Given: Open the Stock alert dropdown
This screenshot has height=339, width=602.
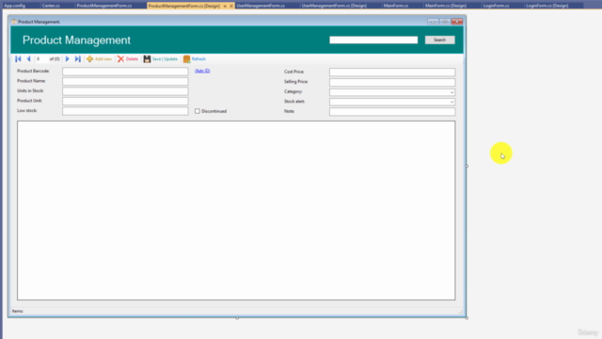Looking at the screenshot, I should point(451,102).
